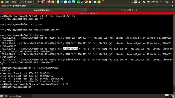The width and height of the screenshot is (175, 98).
Task: Open the display settings tray icon
Action: click(135, 2)
